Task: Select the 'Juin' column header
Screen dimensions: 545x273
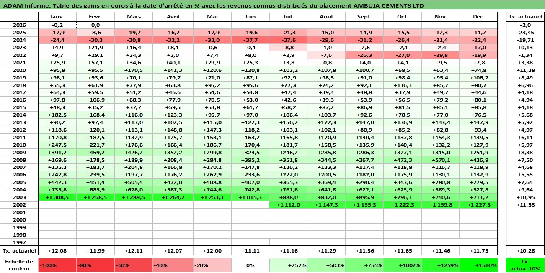Action: click(x=251, y=17)
